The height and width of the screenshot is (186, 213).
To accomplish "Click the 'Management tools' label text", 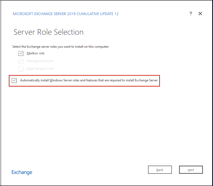I will point(40,61).
